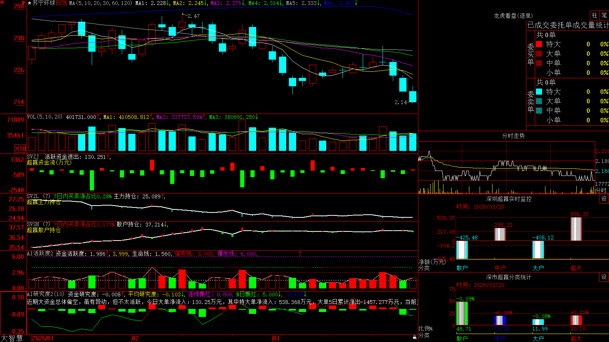Click the SVZL (7) indicator label

pos(38,196)
